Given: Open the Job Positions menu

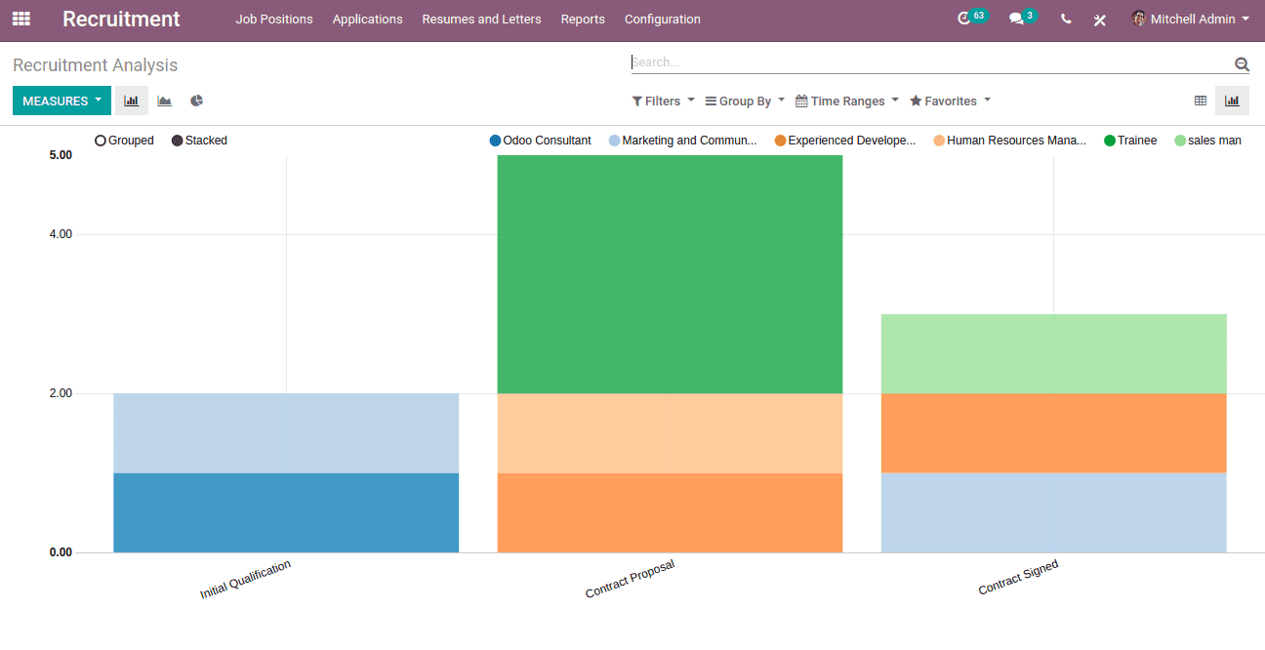Looking at the screenshot, I should coord(274,19).
